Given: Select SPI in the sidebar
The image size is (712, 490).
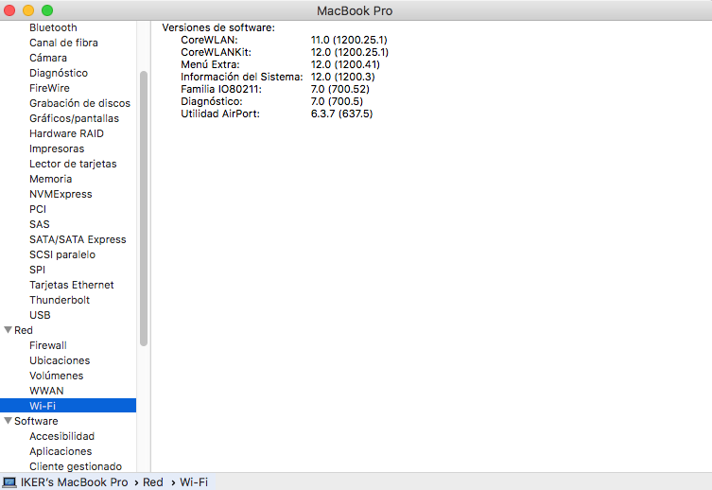Looking at the screenshot, I should point(37,270).
